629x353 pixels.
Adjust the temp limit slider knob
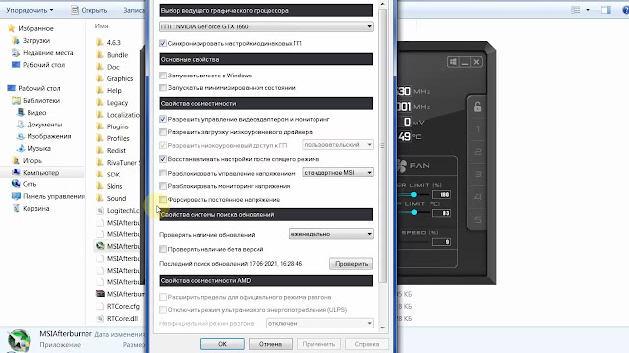(414, 212)
